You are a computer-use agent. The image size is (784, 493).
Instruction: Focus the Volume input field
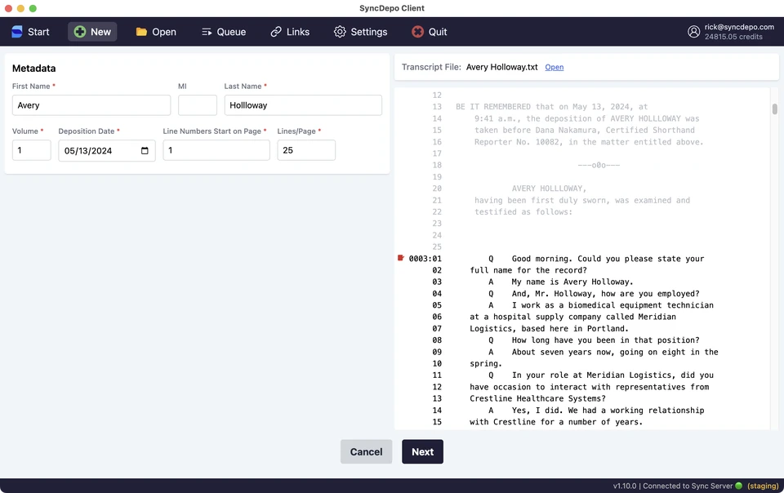pyautogui.click(x=32, y=150)
